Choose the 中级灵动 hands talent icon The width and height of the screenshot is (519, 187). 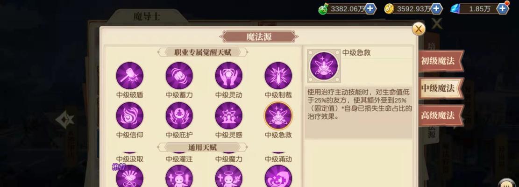tap(229, 76)
